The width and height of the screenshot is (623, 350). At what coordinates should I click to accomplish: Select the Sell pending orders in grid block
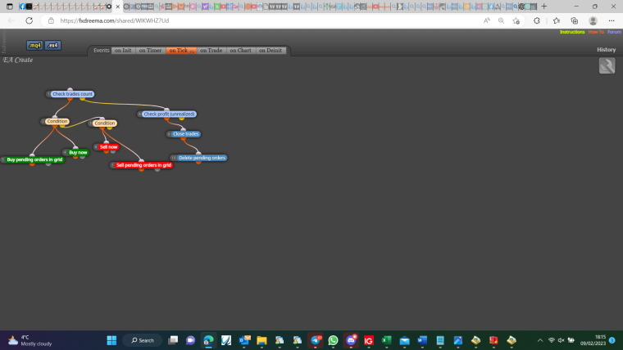(142, 165)
